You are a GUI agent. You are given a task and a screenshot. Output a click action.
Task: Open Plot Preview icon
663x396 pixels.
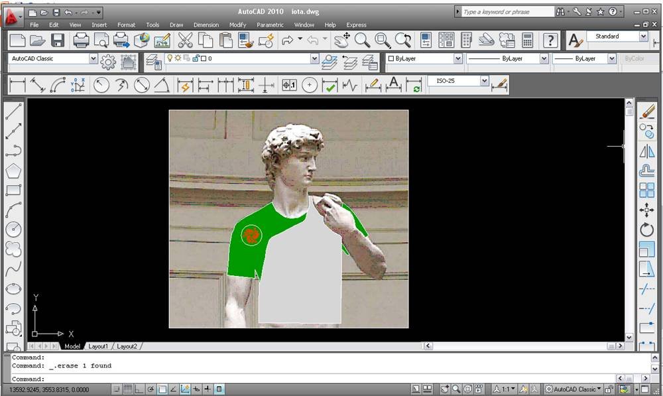pyautogui.click(x=101, y=40)
